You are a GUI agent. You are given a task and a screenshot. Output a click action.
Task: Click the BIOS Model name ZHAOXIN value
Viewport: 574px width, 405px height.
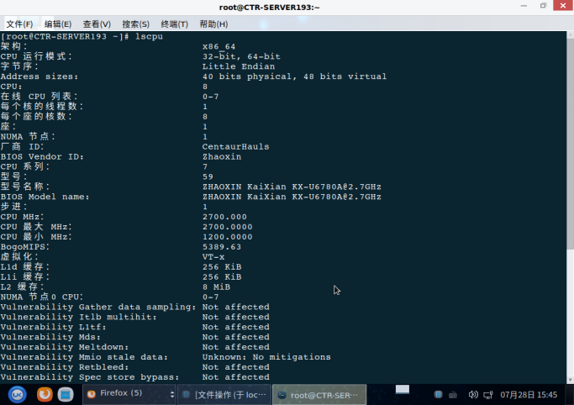292,197
